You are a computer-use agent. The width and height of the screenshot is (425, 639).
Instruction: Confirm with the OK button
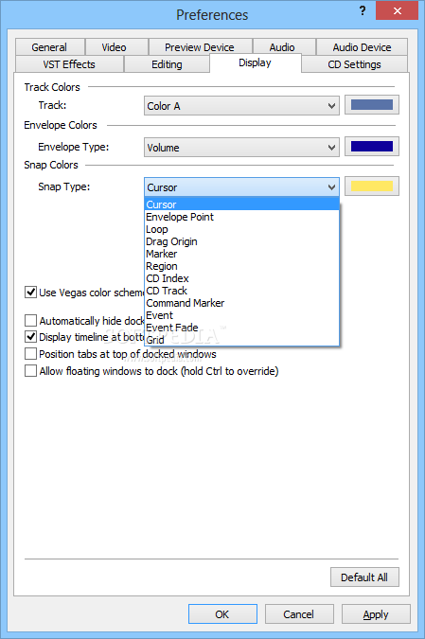point(222,613)
